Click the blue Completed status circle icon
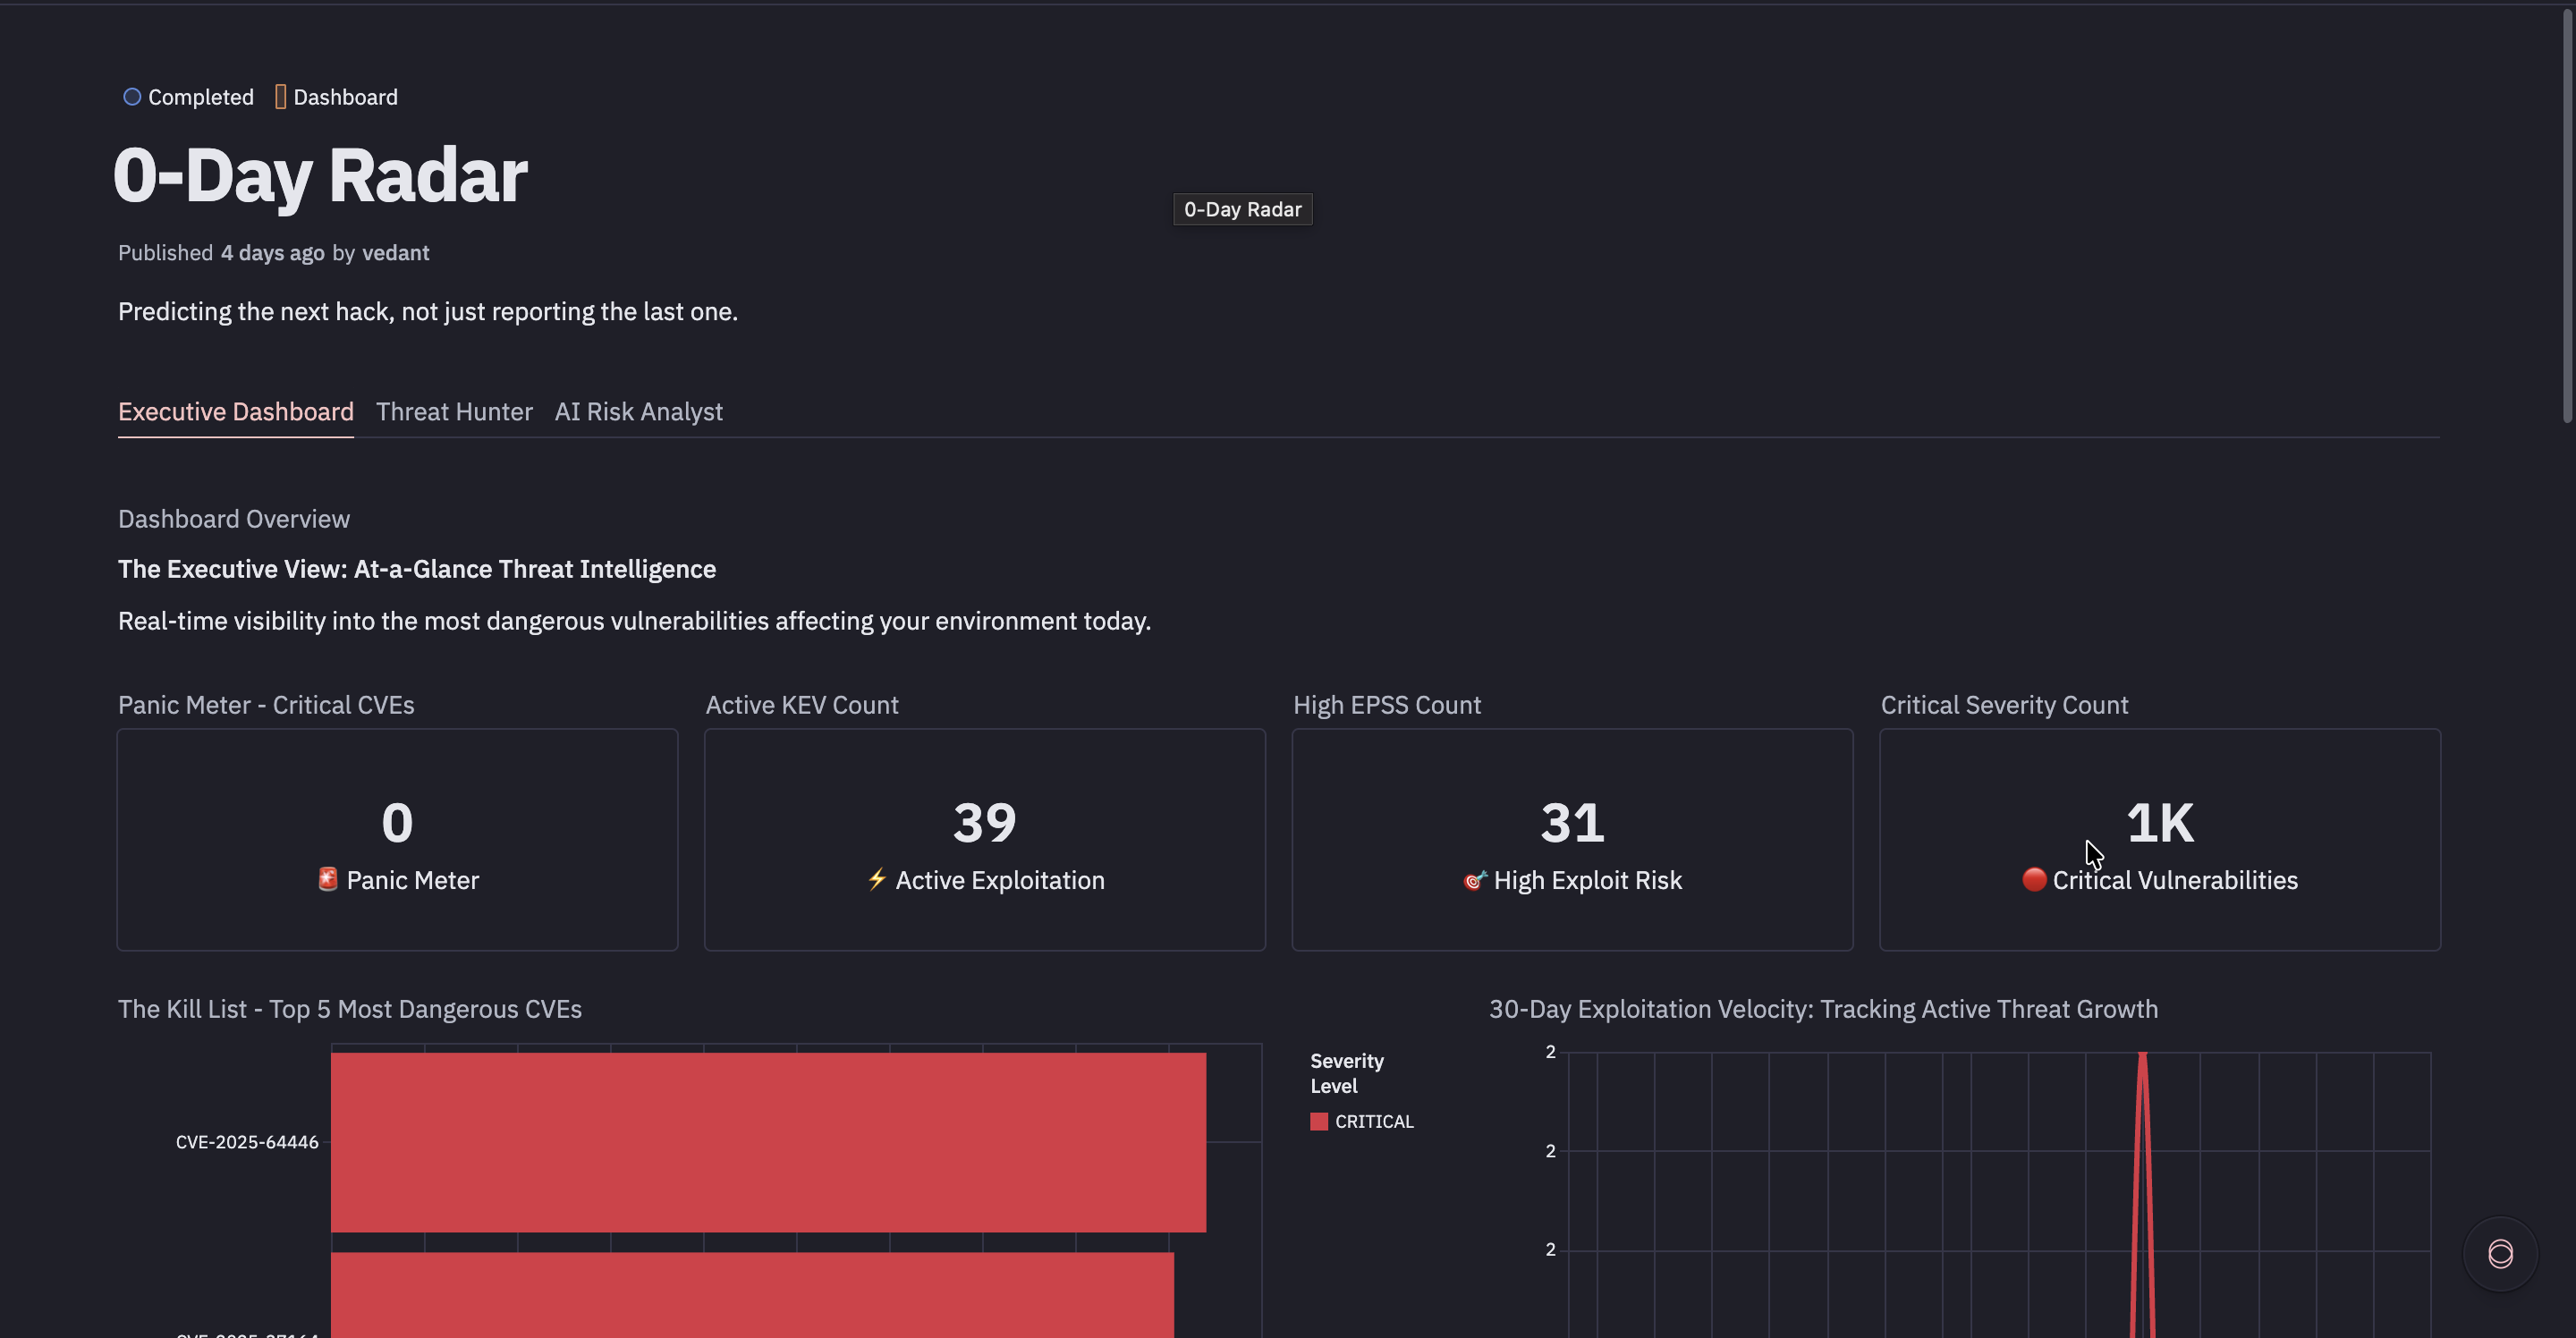Viewport: 2576px width, 1338px height. pyautogui.click(x=131, y=97)
